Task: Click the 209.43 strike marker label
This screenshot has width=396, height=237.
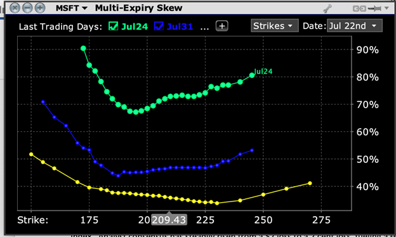Action: pyautogui.click(x=169, y=220)
